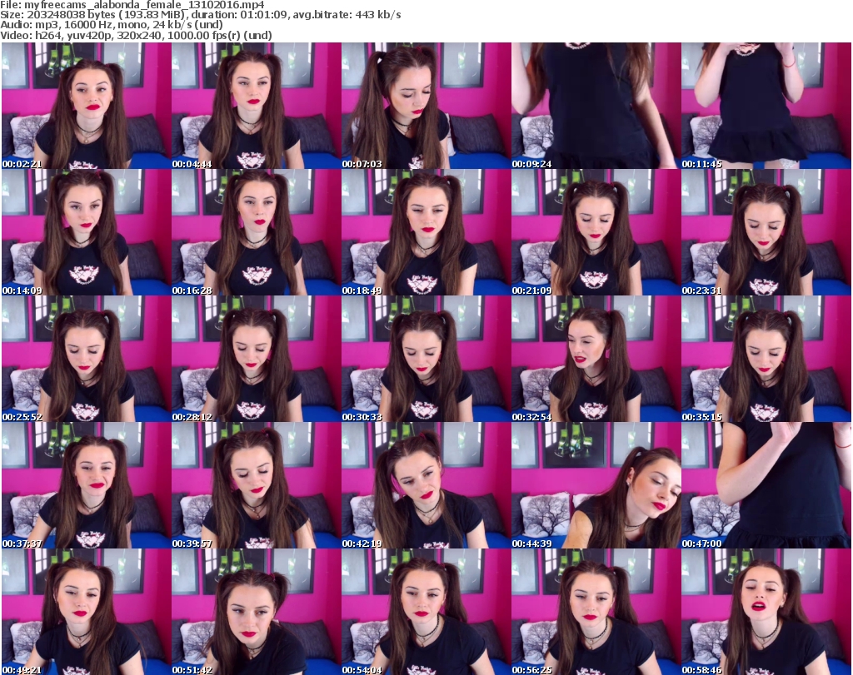
Task: Select thumbnail at 00:49:21
Action: click(x=87, y=612)
